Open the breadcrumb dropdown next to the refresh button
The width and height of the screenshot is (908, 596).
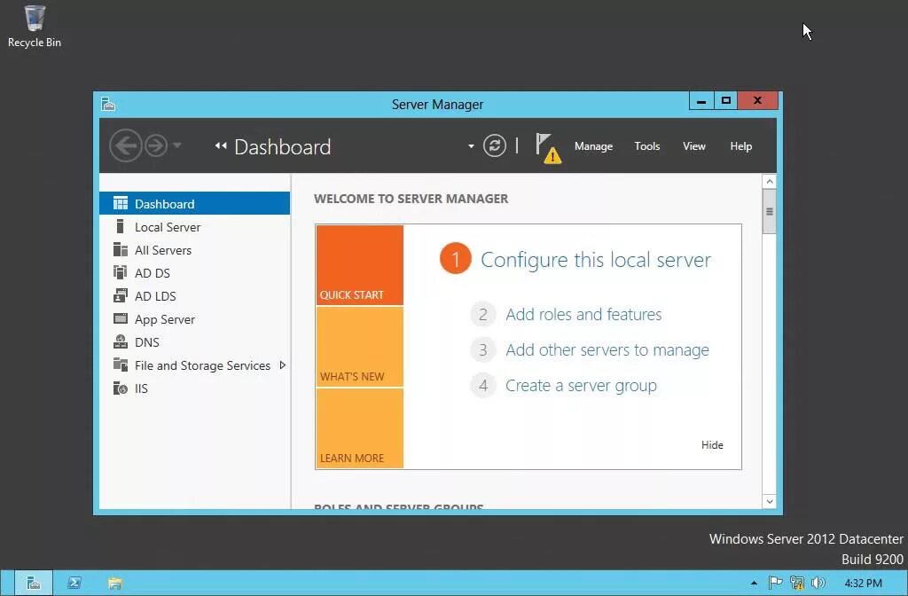(x=471, y=146)
